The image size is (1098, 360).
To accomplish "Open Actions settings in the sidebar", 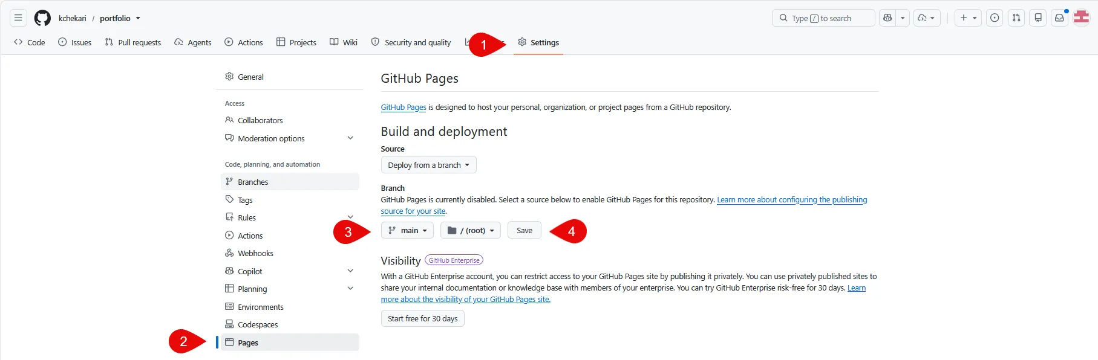I will 290,236.
